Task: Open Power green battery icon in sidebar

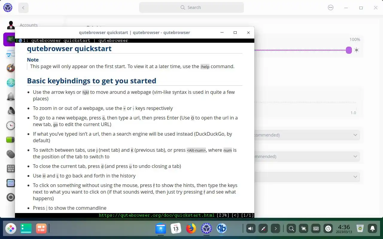Action: click(11, 140)
